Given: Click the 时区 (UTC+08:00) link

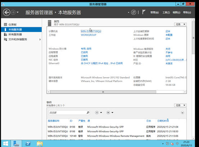Looking at the screenshot, I should (x=176, y=60).
